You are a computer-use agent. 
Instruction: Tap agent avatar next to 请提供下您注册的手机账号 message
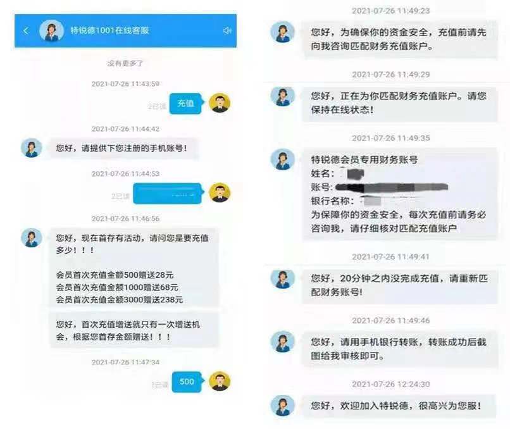pyautogui.click(x=32, y=148)
